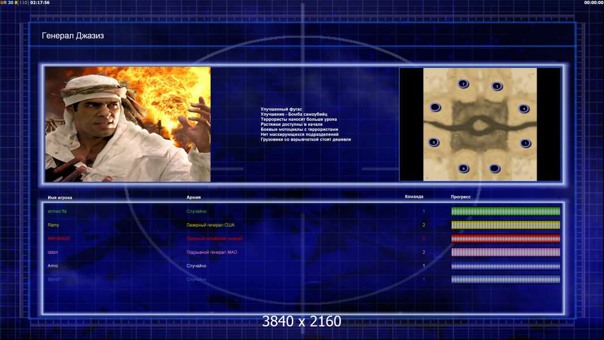Click 'Боевые мотоциклы с террористами' line
The width and height of the screenshot is (604, 340).
click(x=299, y=129)
